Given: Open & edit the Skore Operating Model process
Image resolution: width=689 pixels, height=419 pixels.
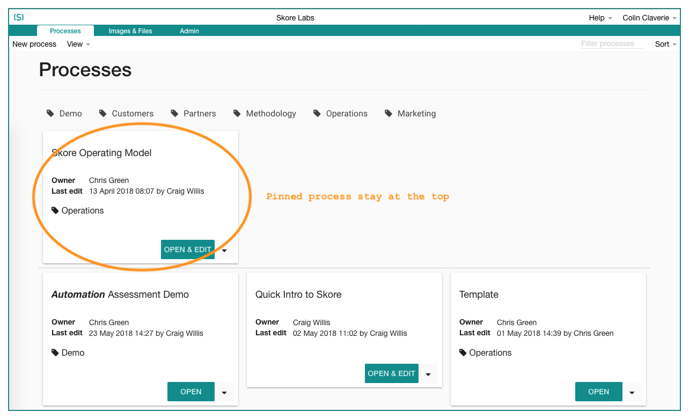Looking at the screenshot, I should 188,249.
